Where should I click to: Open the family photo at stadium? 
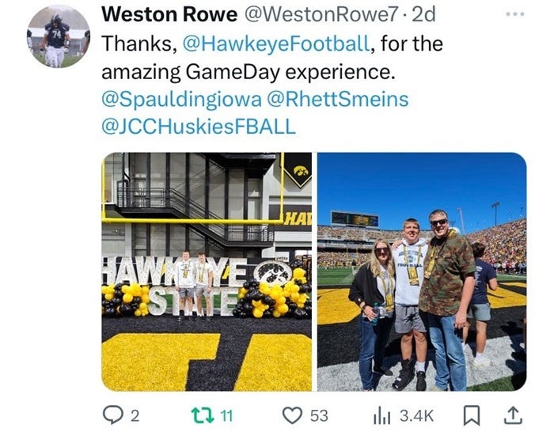click(422, 271)
